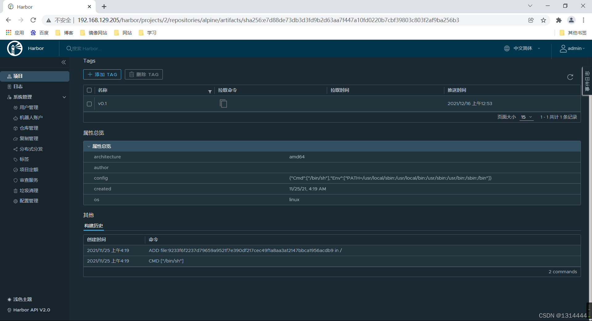592x321 pixels.
Task: Click the browser address bar URL
Action: pyautogui.click(x=268, y=20)
